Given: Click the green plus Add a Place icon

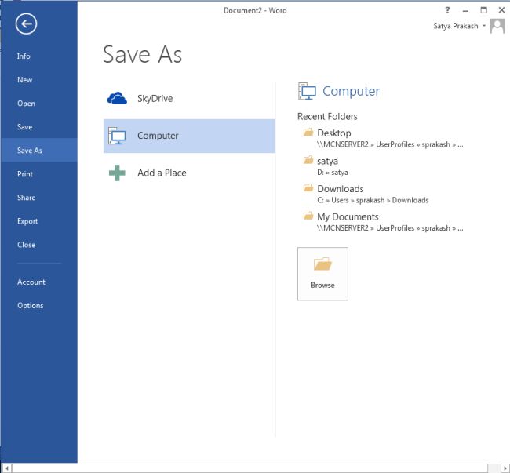Looking at the screenshot, I should (117, 173).
